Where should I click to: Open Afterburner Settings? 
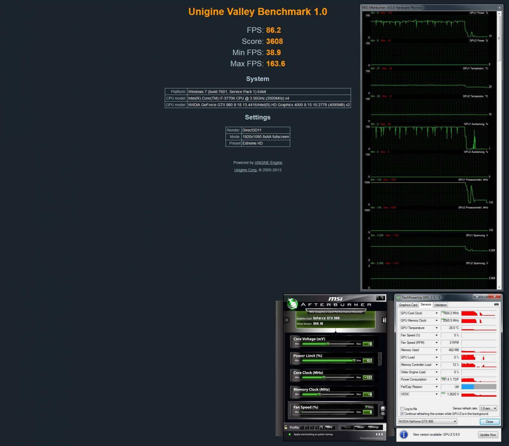pyautogui.click(x=373, y=428)
